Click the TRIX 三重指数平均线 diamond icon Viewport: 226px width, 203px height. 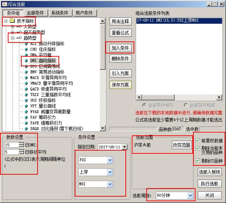click(26, 95)
